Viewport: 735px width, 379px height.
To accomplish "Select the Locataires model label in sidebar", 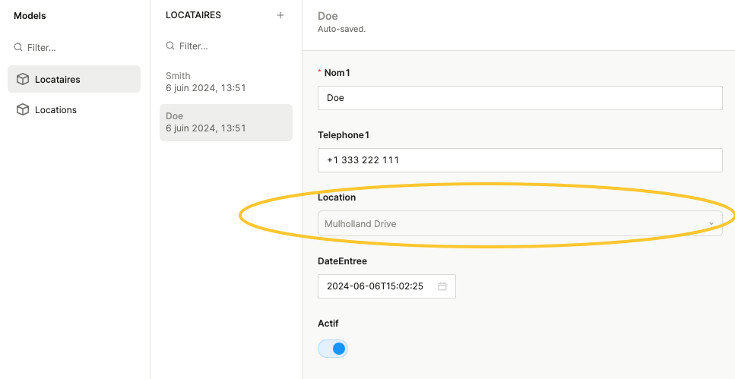I will point(58,80).
